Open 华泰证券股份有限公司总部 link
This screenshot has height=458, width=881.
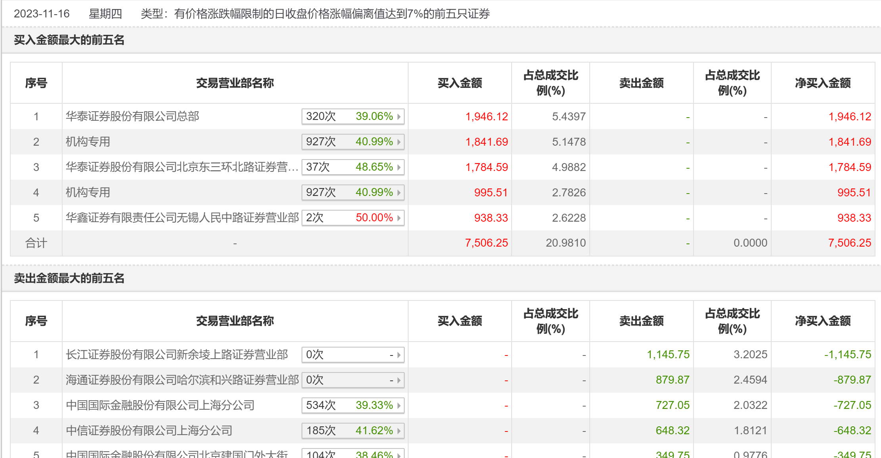point(132,116)
